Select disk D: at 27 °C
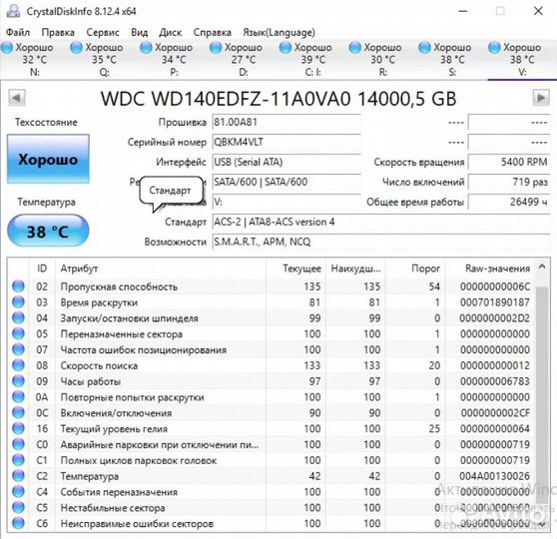Screen dimensions: 557x539 [244, 60]
